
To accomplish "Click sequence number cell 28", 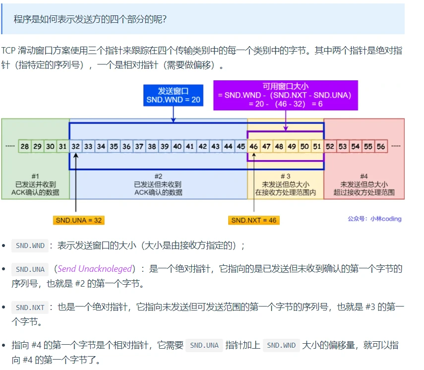I will (x=24, y=146).
